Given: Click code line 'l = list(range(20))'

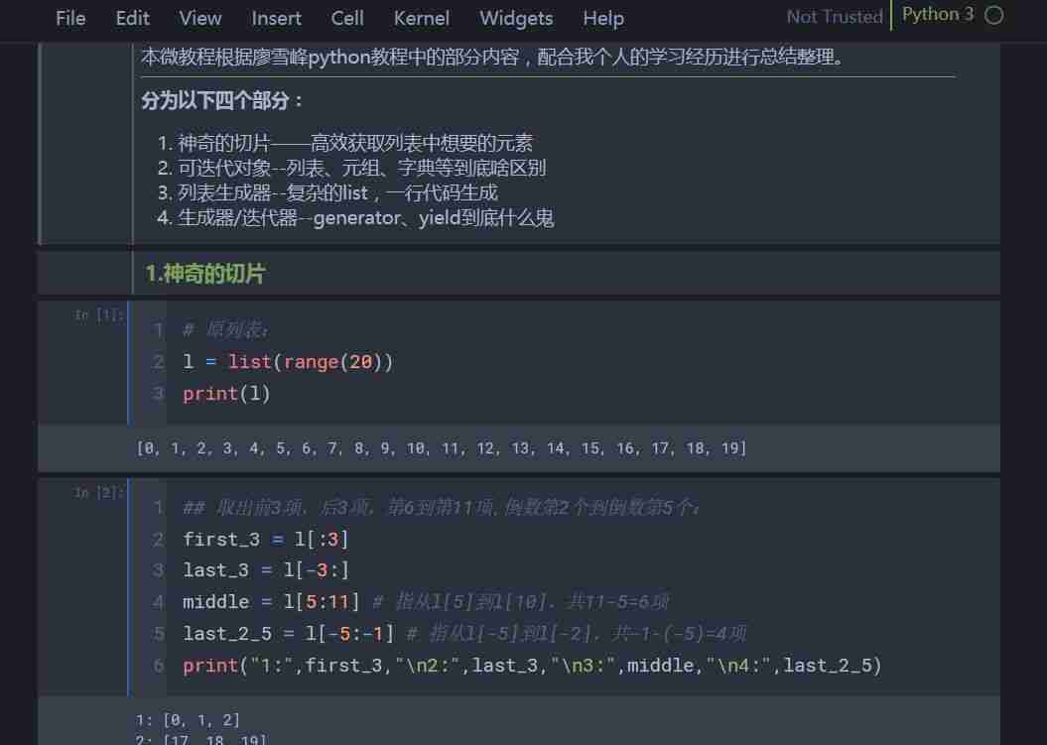Looking at the screenshot, I should tap(289, 361).
